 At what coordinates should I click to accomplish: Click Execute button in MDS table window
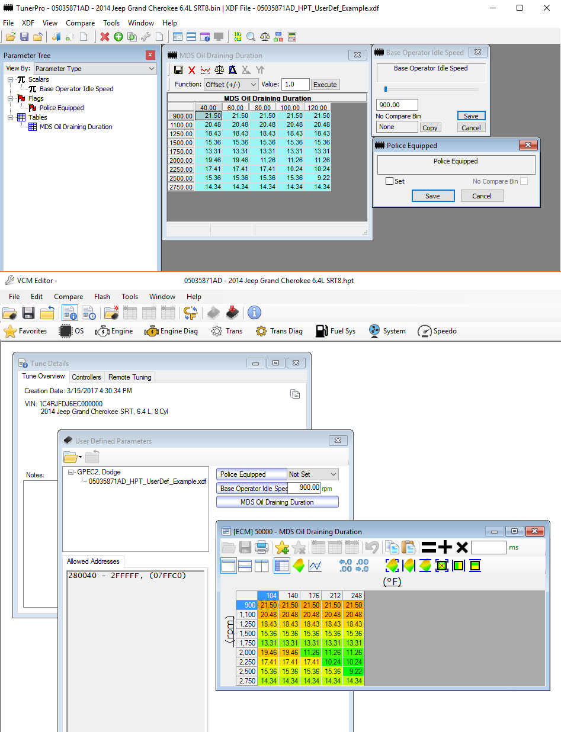(x=325, y=84)
